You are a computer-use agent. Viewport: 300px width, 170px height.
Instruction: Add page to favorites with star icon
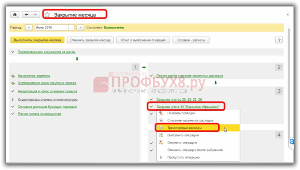pos(47,15)
